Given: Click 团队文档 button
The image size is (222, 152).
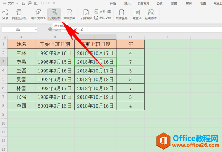Looking at the screenshot, I should 103,18.
